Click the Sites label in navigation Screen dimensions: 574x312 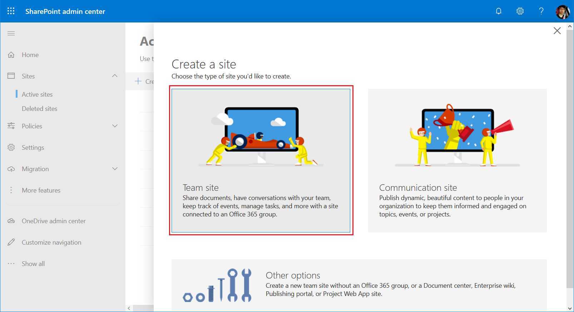(28, 76)
